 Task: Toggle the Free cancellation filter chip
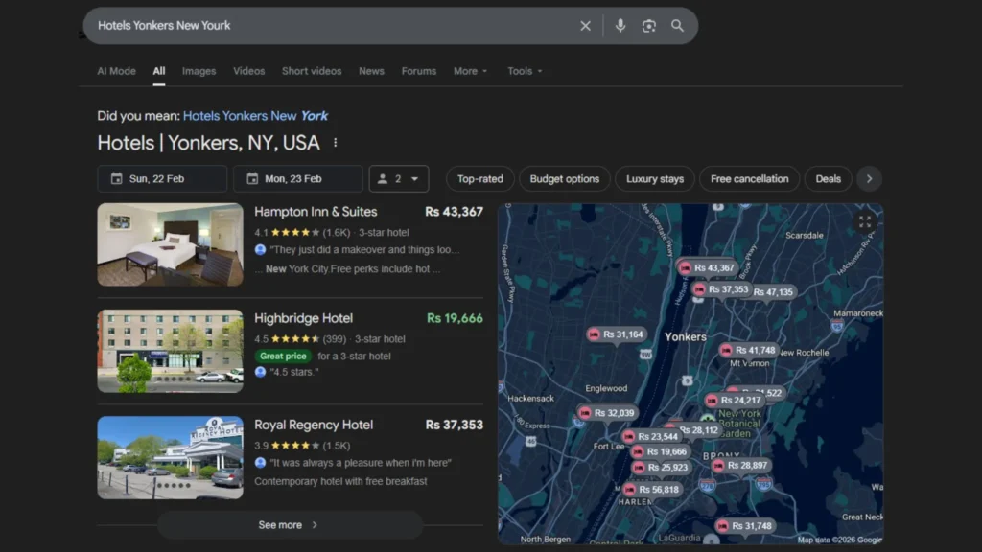click(x=750, y=179)
